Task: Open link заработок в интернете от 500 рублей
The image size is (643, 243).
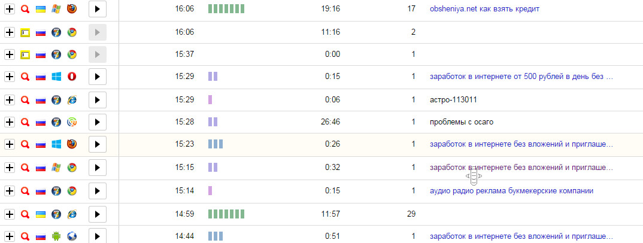Action: coord(521,77)
